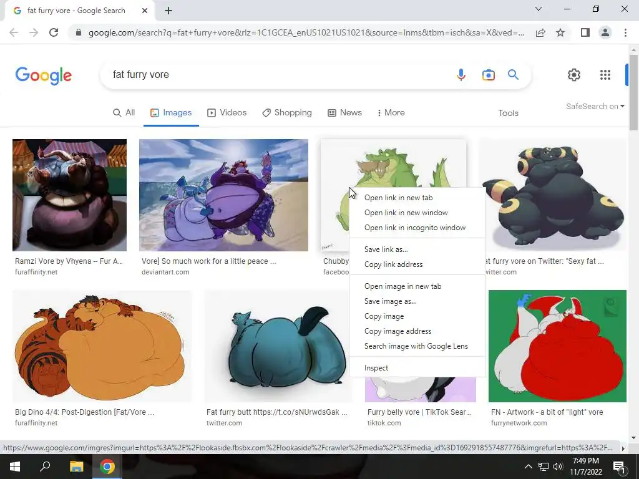Screen dimensions: 639x479
Task: Reload the page with the refresh icon
Action: [54, 32]
